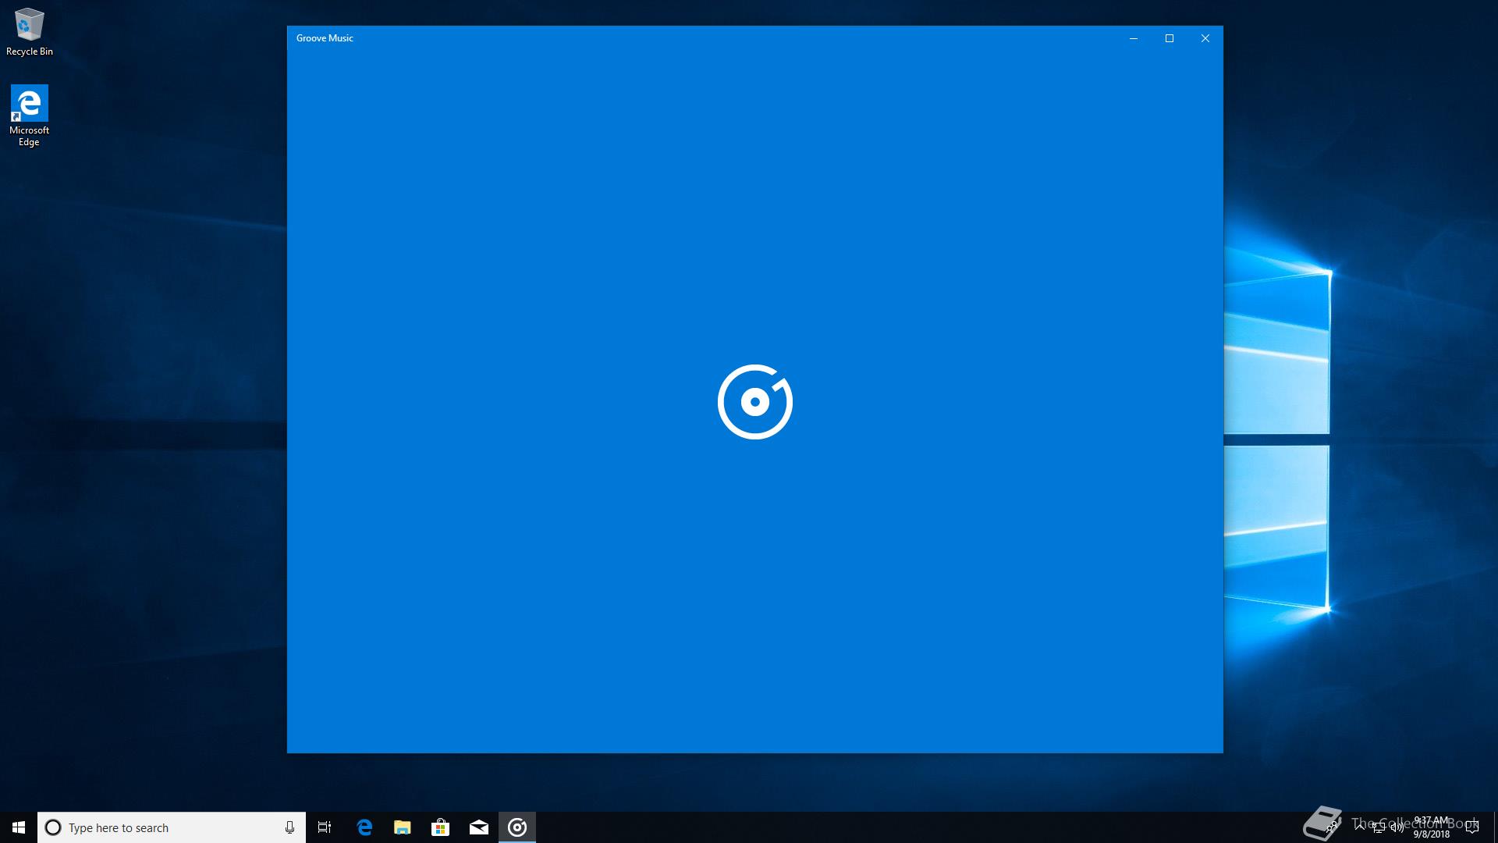The height and width of the screenshot is (843, 1498).
Task: Open File Explorer from the taskbar
Action: (x=403, y=827)
